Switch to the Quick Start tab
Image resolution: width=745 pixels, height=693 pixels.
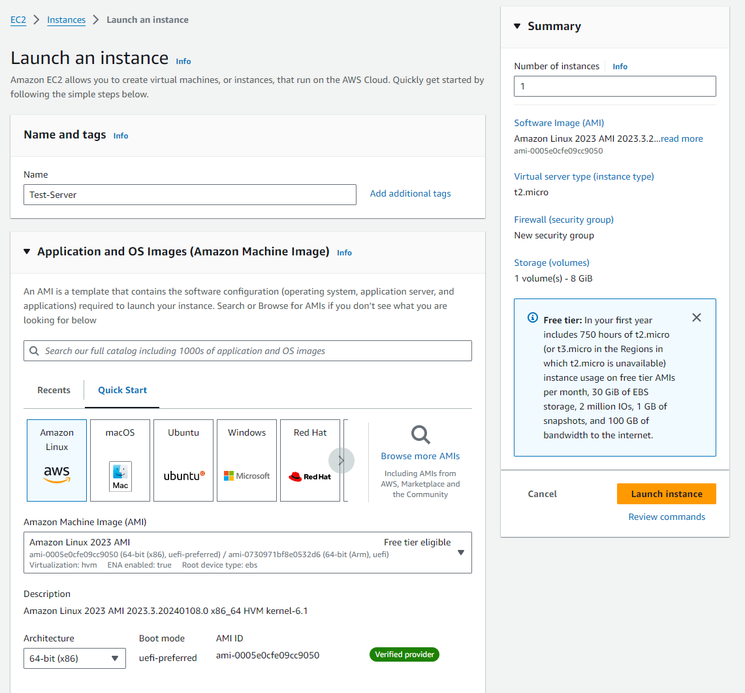122,390
